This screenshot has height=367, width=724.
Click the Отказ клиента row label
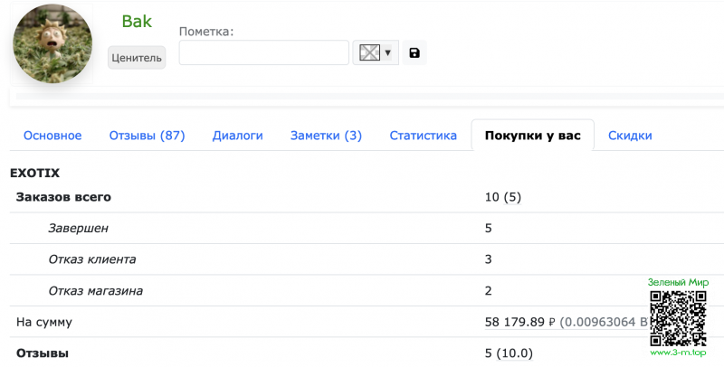(91, 259)
